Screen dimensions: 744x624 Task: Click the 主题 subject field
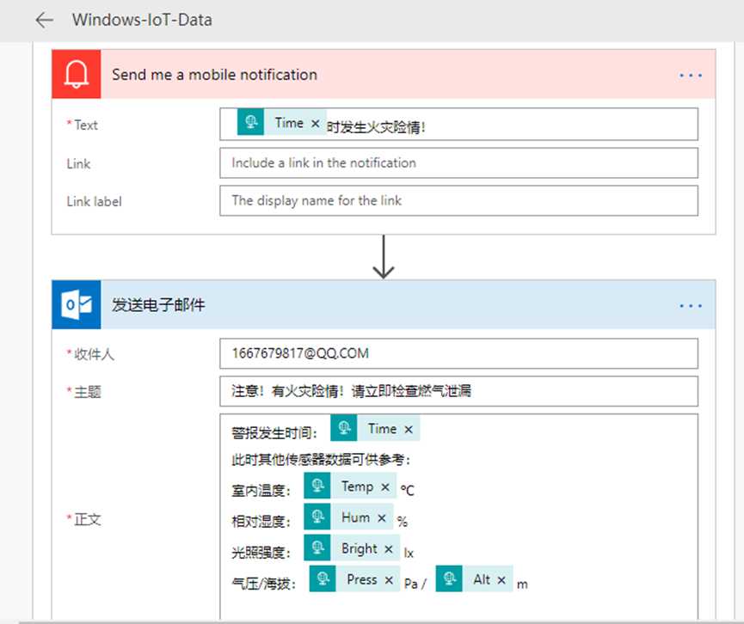(458, 391)
